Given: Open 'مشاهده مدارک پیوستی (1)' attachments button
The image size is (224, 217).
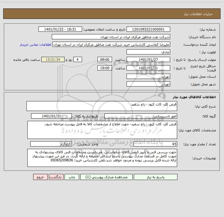Looking at the screenshot, I should point(106,177).
